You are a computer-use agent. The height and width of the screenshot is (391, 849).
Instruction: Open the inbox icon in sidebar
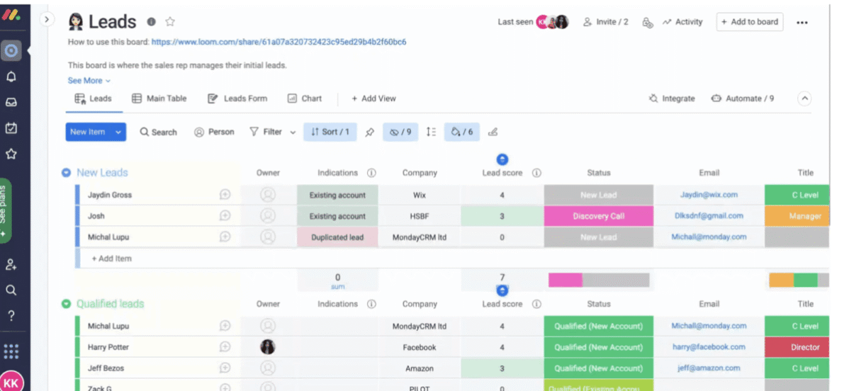11,102
